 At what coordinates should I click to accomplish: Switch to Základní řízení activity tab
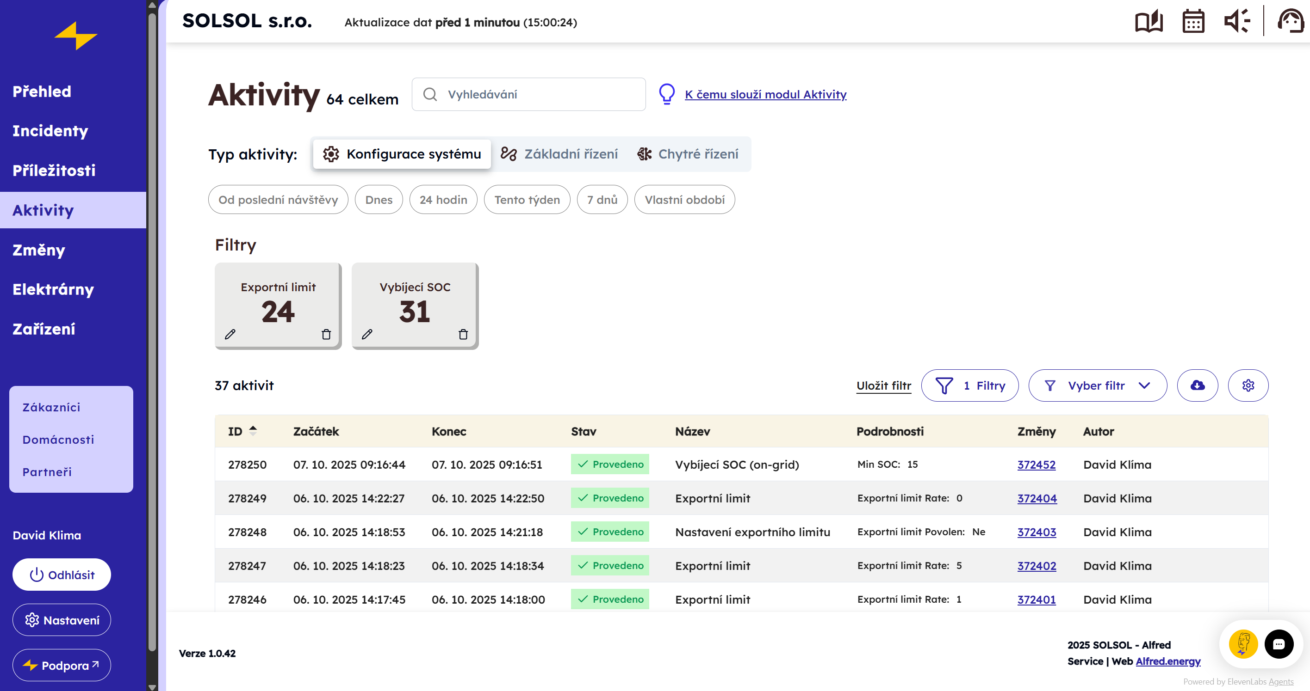559,154
